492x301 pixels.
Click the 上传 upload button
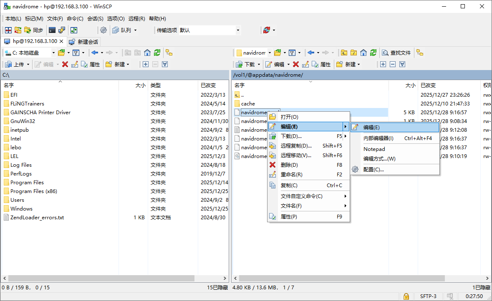(15, 64)
